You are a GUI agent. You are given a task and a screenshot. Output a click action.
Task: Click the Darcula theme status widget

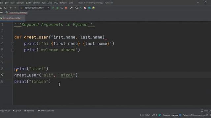(175, 115)
